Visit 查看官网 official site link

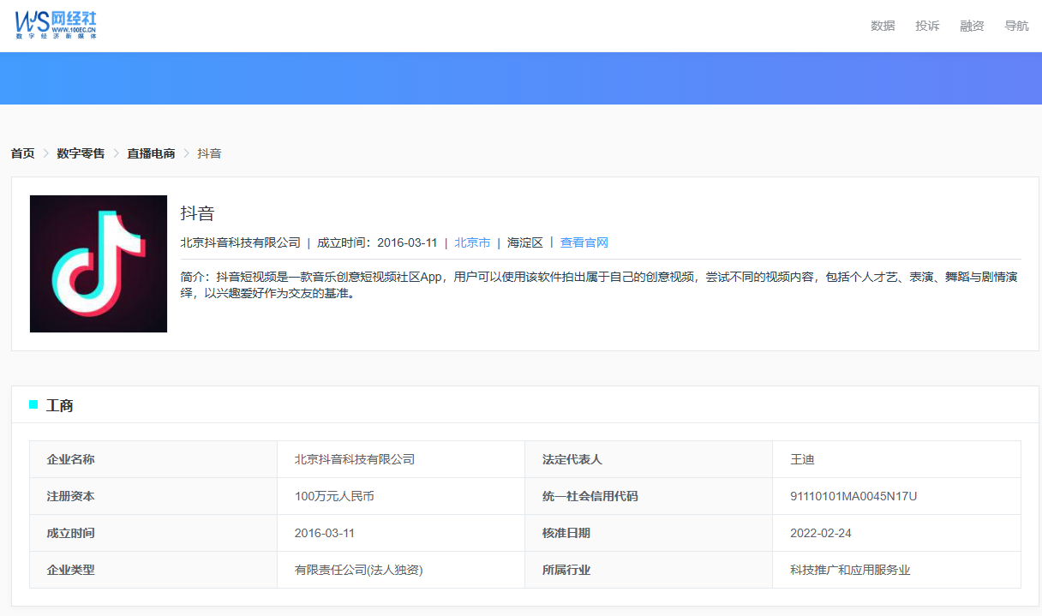coord(584,242)
